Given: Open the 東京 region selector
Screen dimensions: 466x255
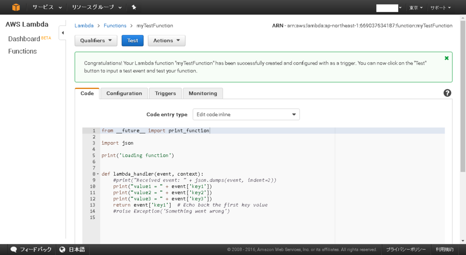Looking at the screenshot, I should pos(416,8).
